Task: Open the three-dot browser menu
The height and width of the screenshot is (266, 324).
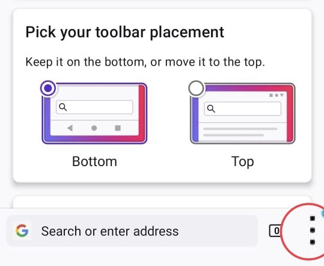Action: point(313,230)
